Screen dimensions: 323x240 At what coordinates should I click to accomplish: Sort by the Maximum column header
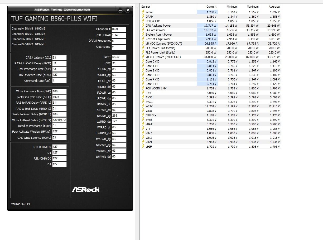coord(249,7)
